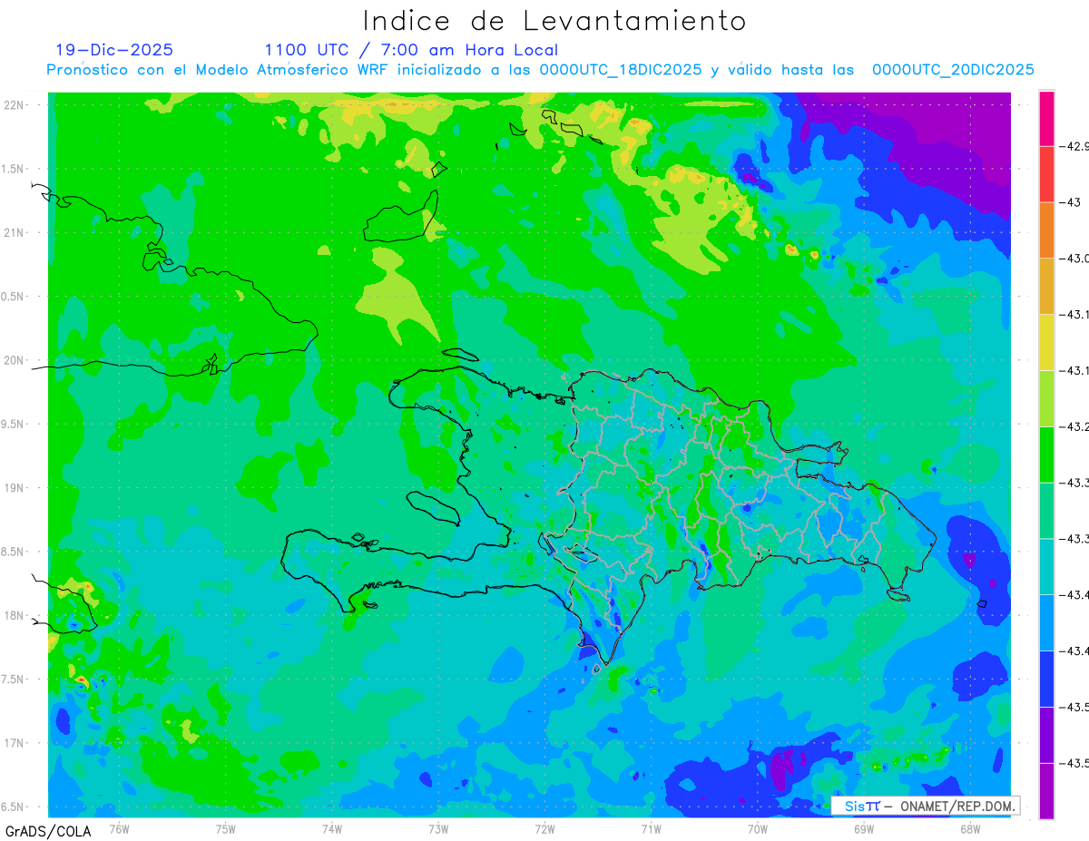This screenshot has width=1089, height=841.
Task: Select the light sky-blue legend segment
Action: 1046,623
